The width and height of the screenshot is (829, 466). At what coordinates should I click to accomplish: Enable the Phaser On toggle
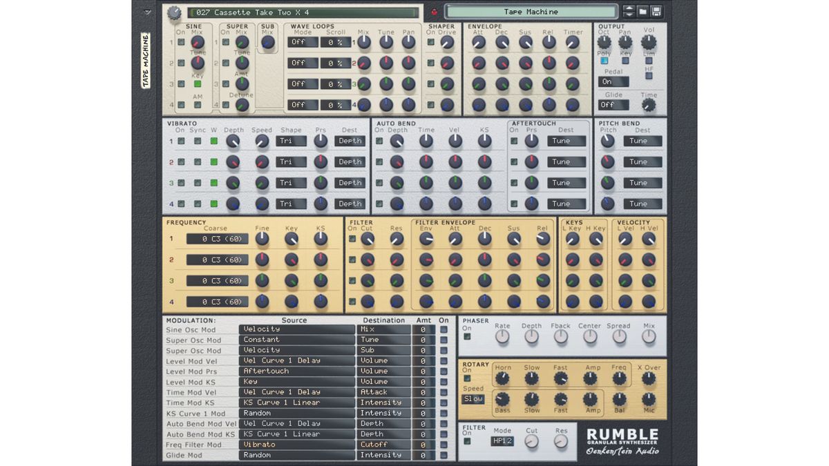pos(468,338)
